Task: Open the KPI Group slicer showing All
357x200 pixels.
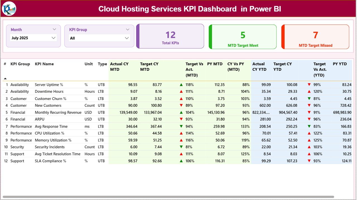Action: pyautogui.click(x=100, y=38)
